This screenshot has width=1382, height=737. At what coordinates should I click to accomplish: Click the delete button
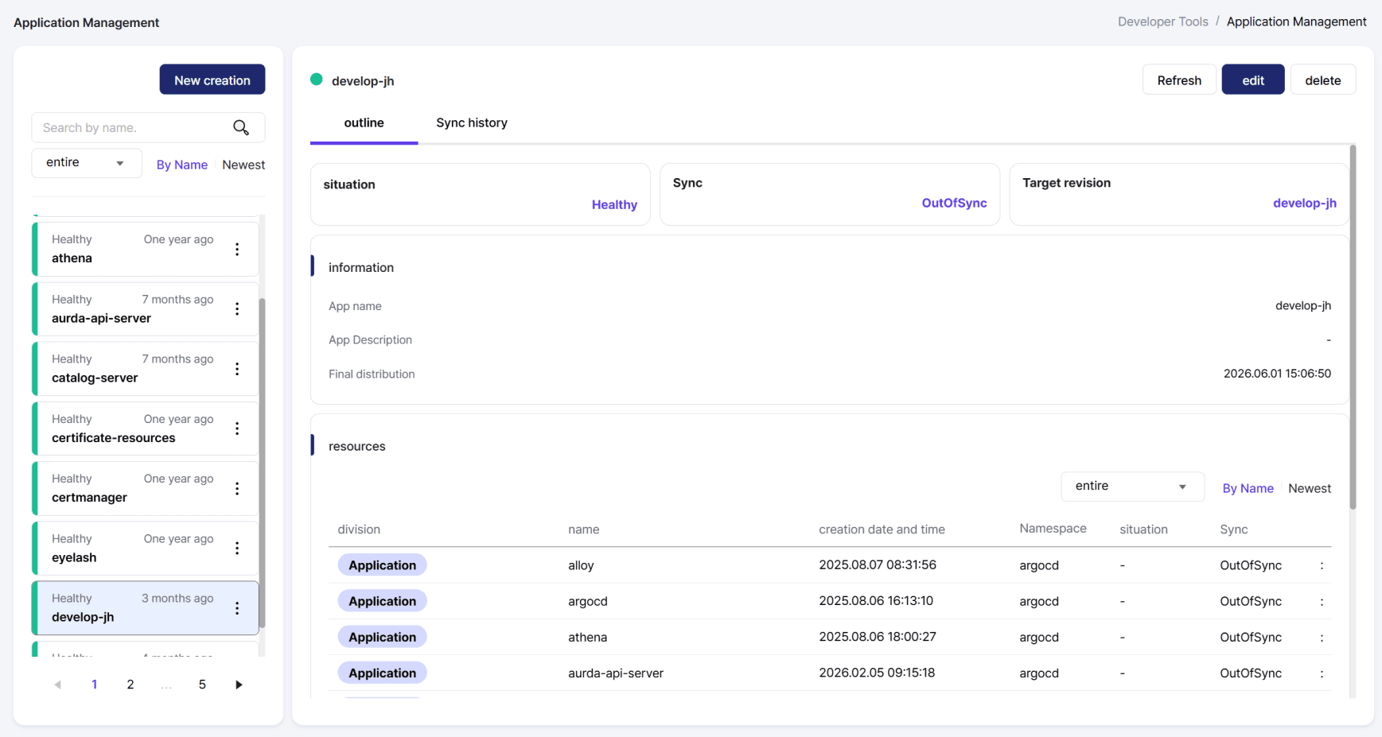[x=1323, y=80]
